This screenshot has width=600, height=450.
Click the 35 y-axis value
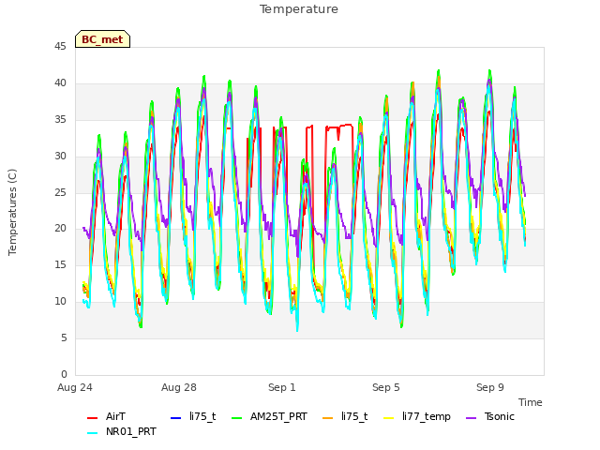coord(60,120)
